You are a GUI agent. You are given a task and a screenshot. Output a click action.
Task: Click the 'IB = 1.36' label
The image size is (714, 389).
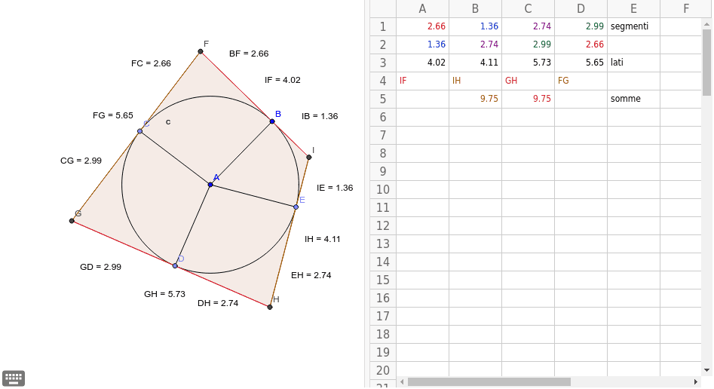pos(320,116)
